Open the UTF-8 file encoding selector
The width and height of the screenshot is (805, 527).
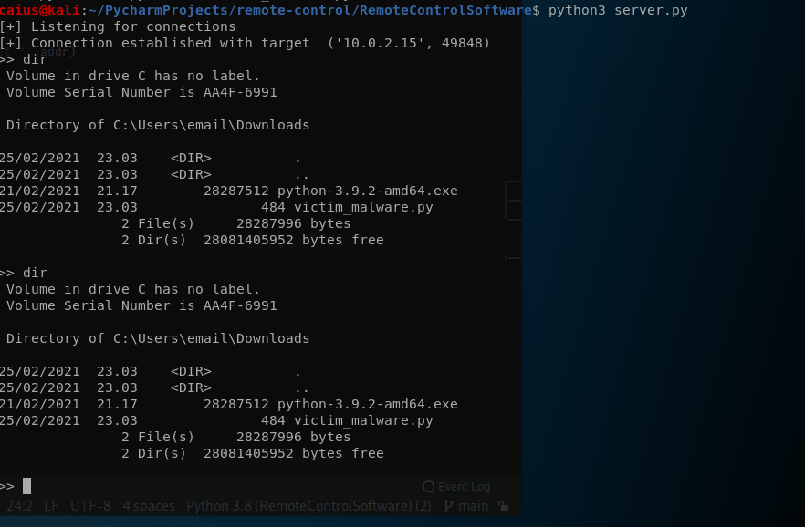tap(90, 506)
